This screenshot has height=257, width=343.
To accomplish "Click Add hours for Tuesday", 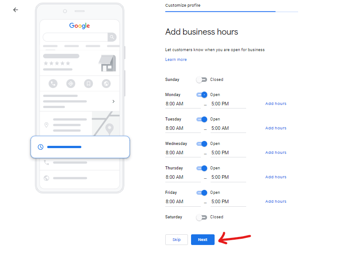I will pyautogui.click(x=275, y=128).
